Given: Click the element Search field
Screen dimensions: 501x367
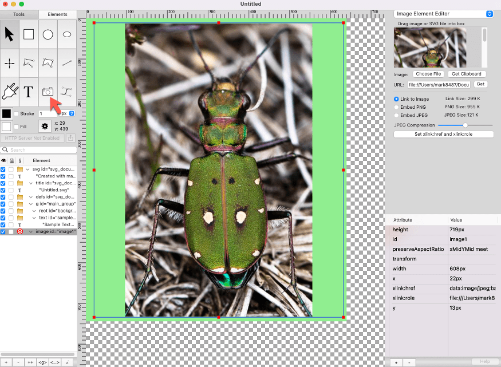Looking at the screenshot, I should click(39, 150).
